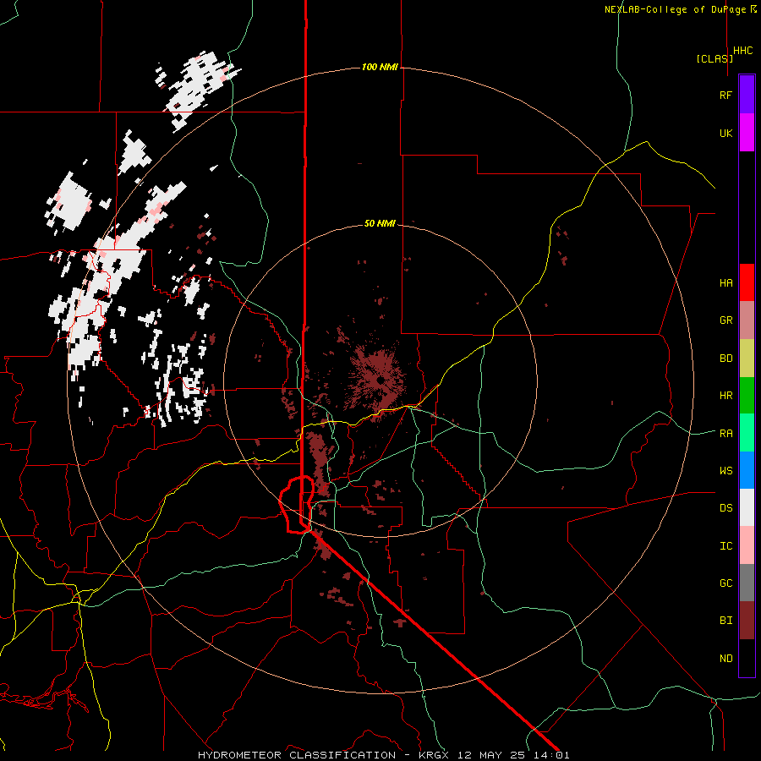Select the GR legend color block
The image size is (761, 761).
click(747, 320)
